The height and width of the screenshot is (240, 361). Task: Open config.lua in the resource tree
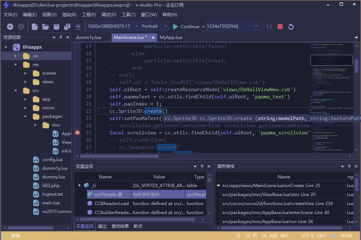tap(52, 160)
